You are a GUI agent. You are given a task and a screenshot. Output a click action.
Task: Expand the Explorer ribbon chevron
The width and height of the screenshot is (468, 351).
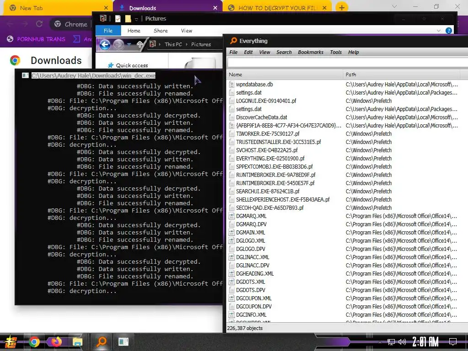(x=438, y=31)
